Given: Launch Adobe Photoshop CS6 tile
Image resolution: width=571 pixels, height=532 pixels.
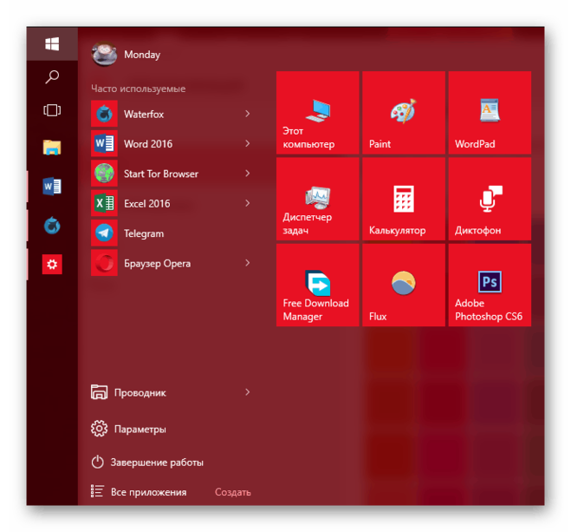Looking at the screenshot, I should (490, 285).
